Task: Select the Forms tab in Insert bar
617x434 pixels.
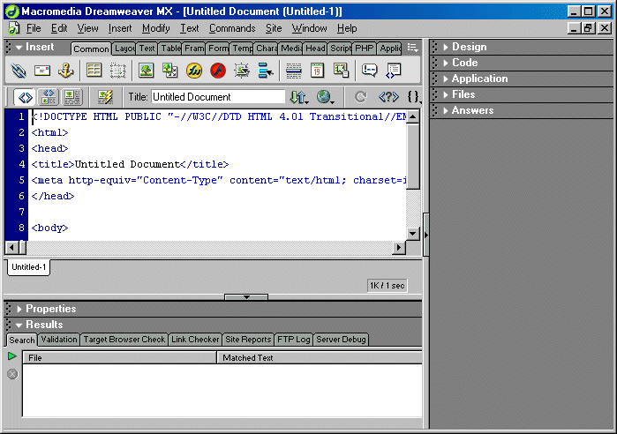Action: (x=218, y=49)
